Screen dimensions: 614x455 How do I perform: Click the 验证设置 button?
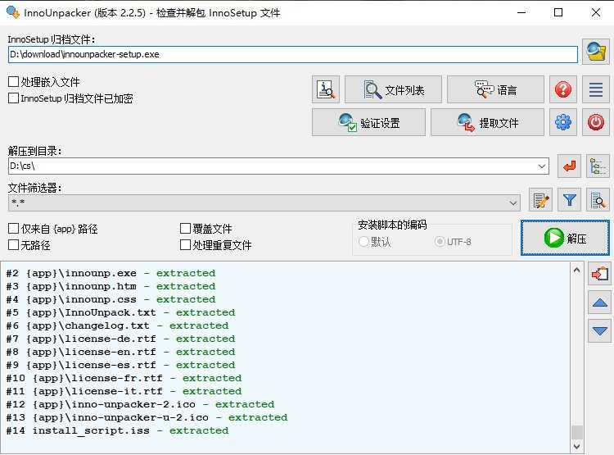(x=368, y=122)
